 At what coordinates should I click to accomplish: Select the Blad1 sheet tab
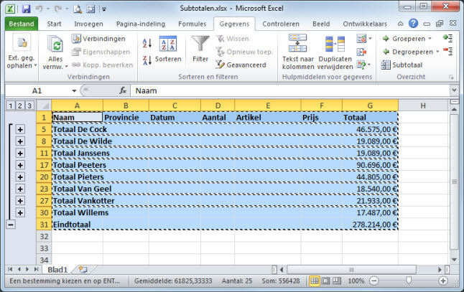pos(57,270)
